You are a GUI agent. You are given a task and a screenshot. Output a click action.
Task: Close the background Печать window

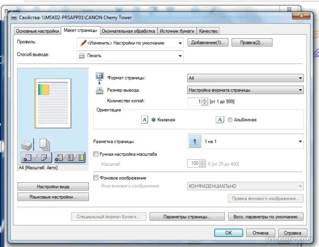tap(289, 9)
